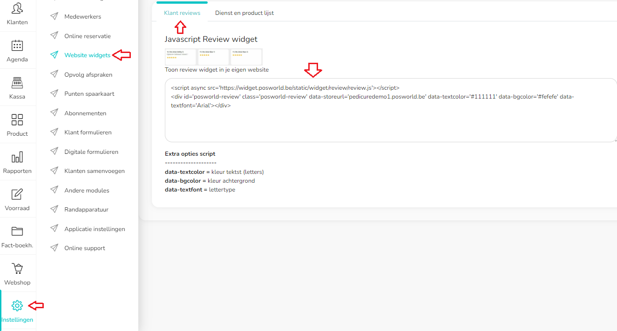Click the 'data-textcolor' option text
Image resolution: width=617 pixels, height=331 pixels.
[x=214, y=172]
